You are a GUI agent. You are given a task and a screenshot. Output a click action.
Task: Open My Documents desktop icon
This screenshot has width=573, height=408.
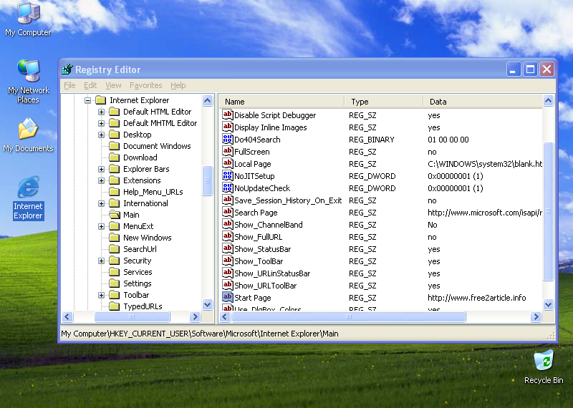click(28, 135)
